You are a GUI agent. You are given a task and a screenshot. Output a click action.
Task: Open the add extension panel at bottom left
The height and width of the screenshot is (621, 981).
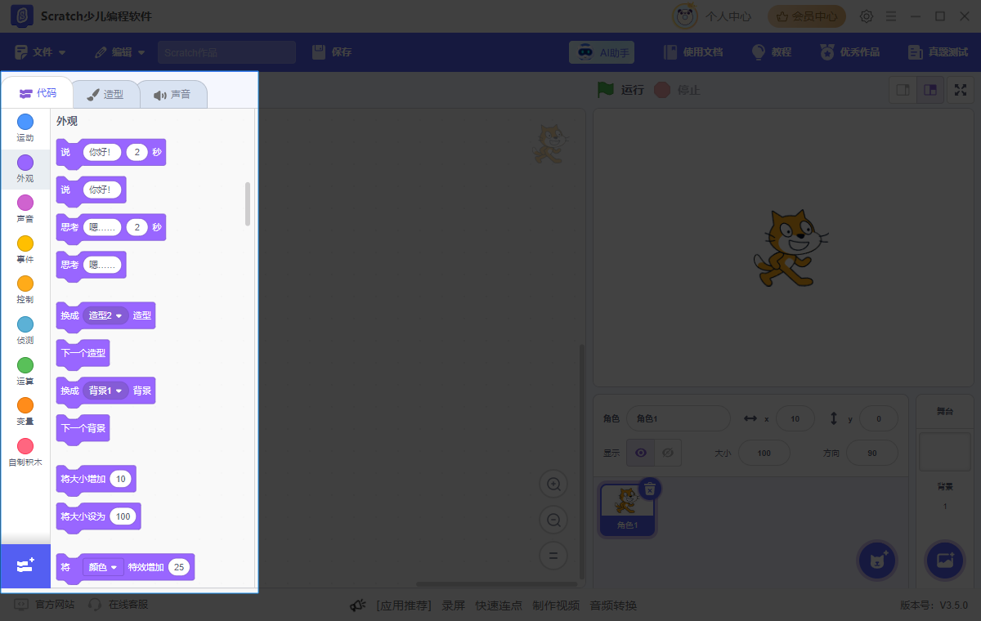pyautogui.click(x=25, y=565)
